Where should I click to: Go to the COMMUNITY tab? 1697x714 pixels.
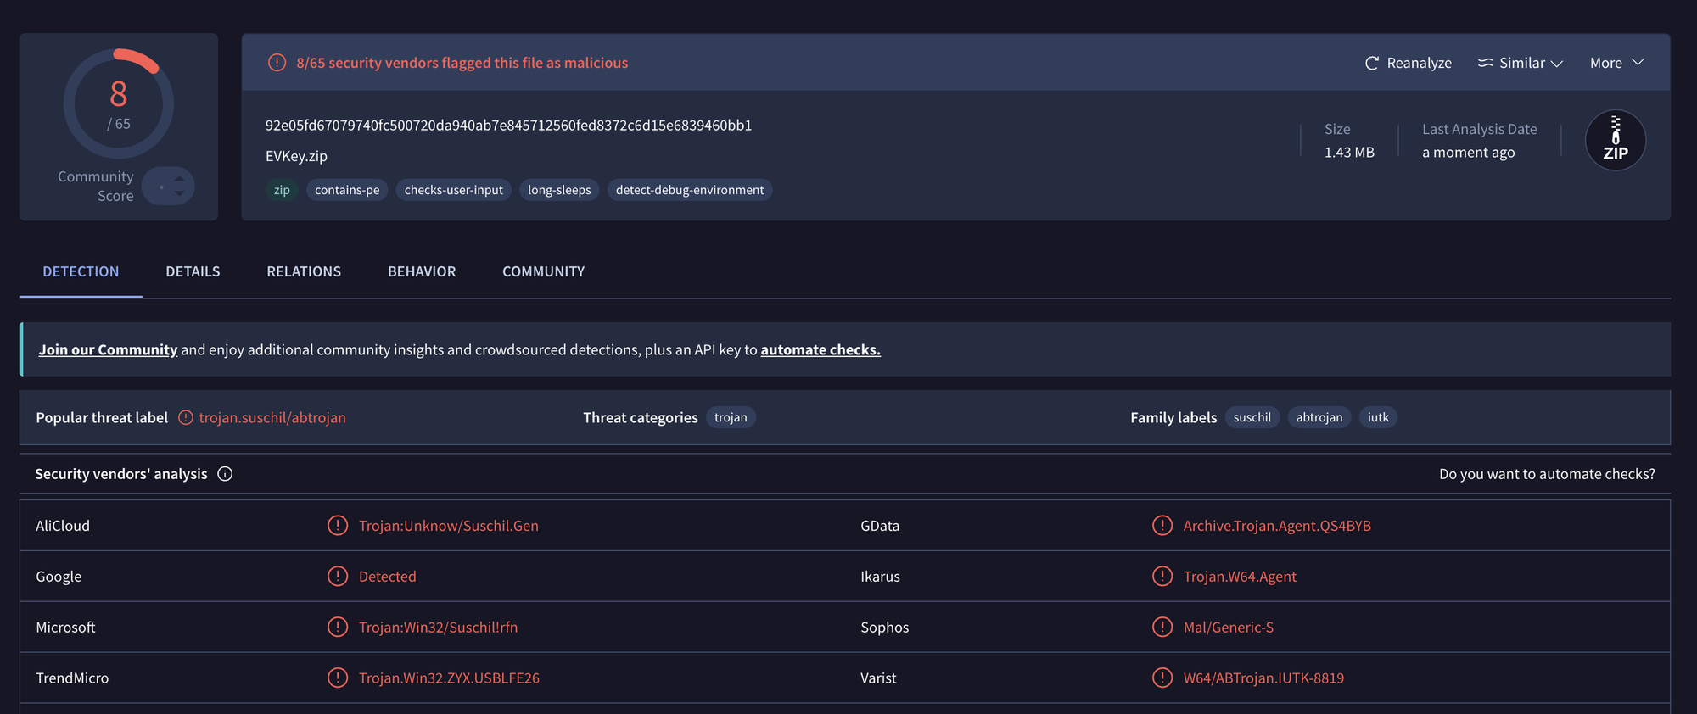[544, 271]
